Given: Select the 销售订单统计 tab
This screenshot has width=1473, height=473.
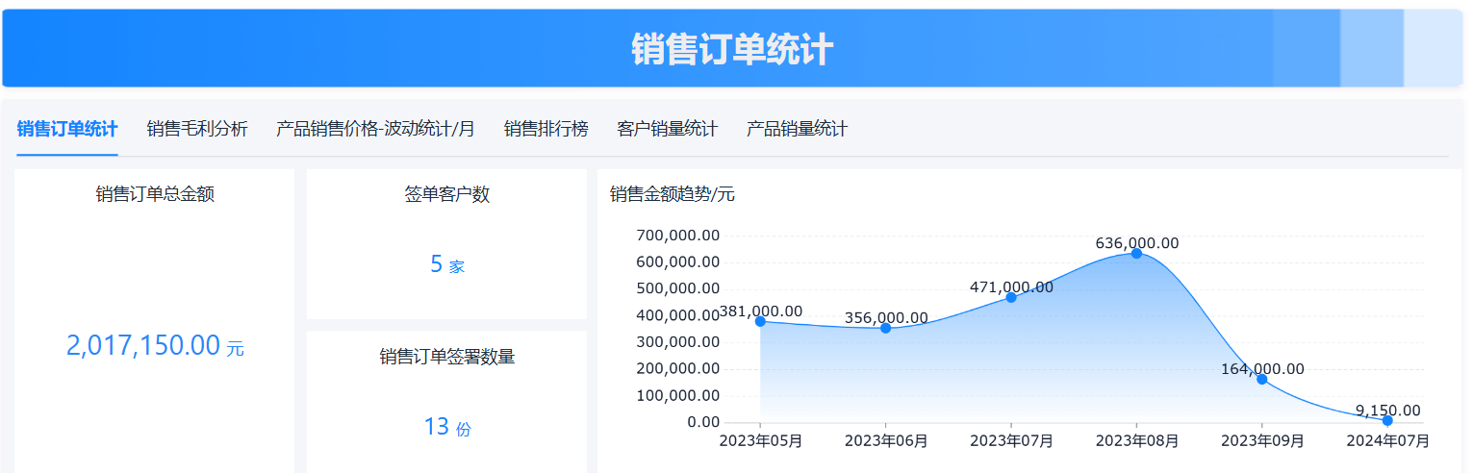Looking at the screenshot, I should point(67,129).
